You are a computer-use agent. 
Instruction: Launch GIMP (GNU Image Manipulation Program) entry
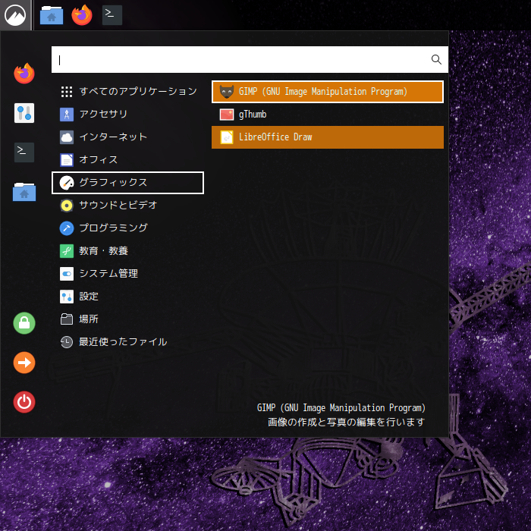pyautogui.click(x=328, y=92)
